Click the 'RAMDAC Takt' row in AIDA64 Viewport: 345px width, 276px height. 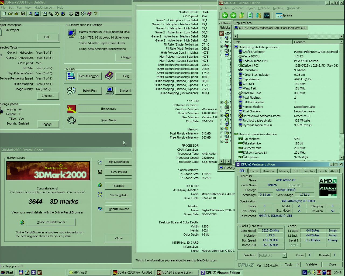287,93
